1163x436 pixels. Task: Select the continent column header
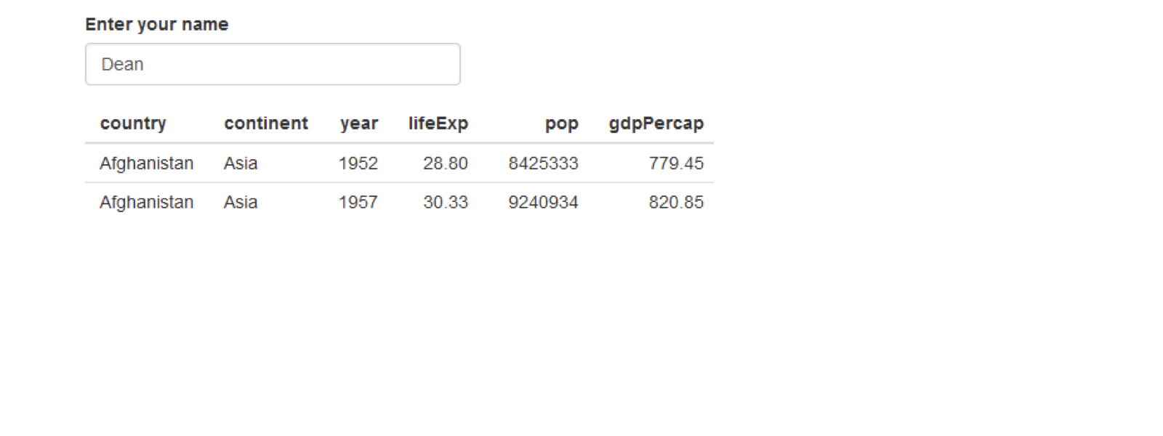[266, 124]
